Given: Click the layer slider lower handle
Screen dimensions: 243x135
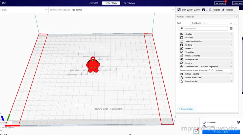Looking at the screenshot, I should tap(242, 93).
